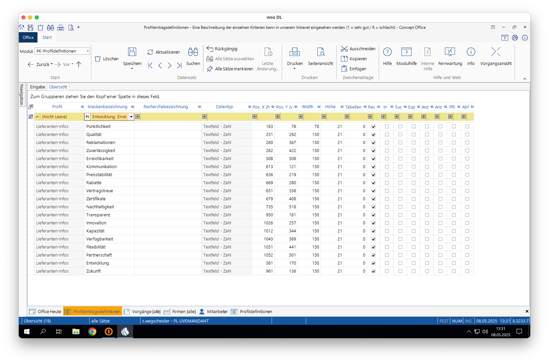
Task: Click the printer icon in quick access toolbar
Action: tap(61, 27)
